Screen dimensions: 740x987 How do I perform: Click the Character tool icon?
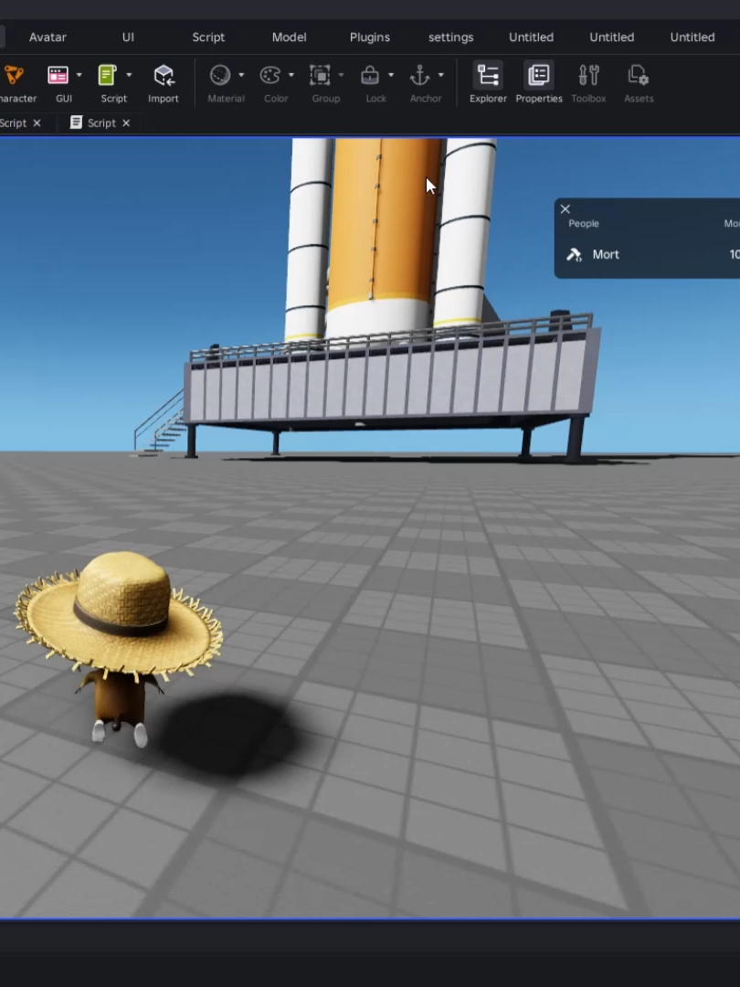(x=14, y=76)
